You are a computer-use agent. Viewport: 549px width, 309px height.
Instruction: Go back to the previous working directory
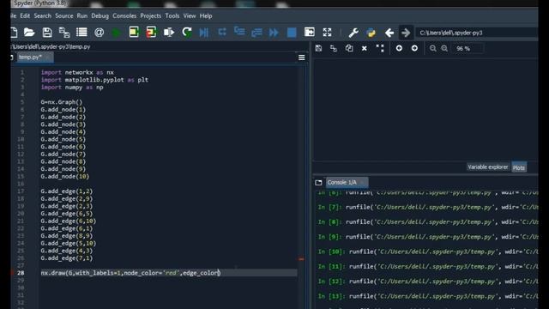(389, 33)
